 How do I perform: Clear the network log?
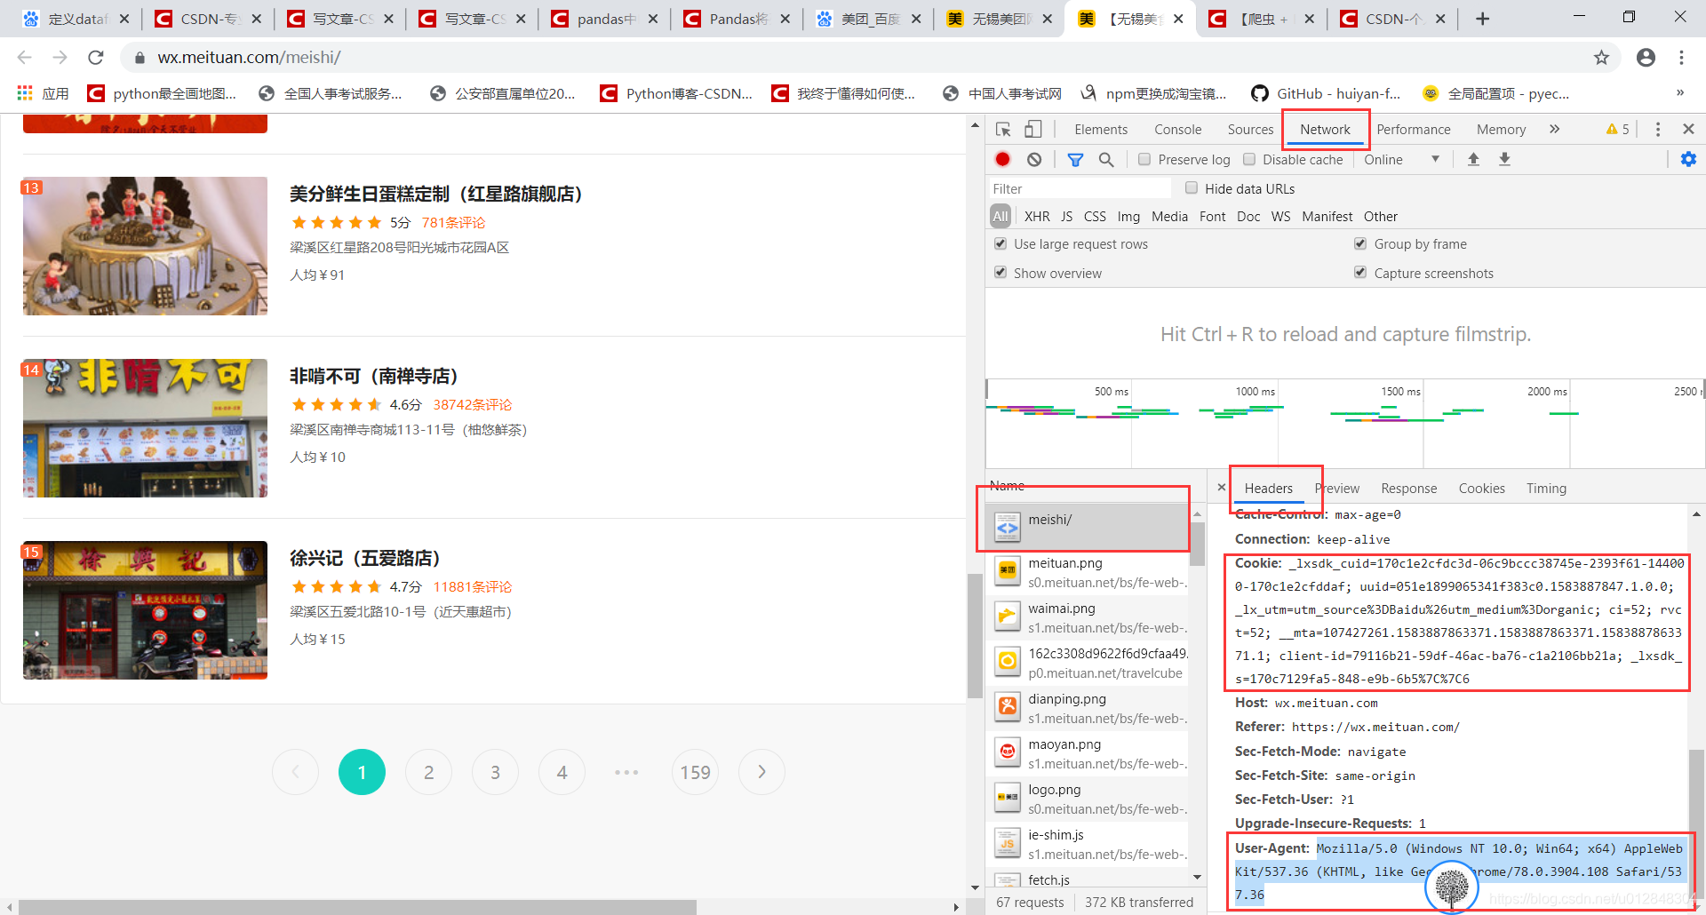click(1034, 159)
